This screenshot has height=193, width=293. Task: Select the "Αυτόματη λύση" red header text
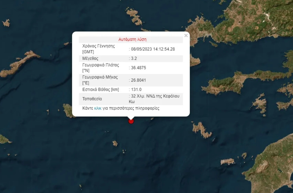[x=132, y=39]
